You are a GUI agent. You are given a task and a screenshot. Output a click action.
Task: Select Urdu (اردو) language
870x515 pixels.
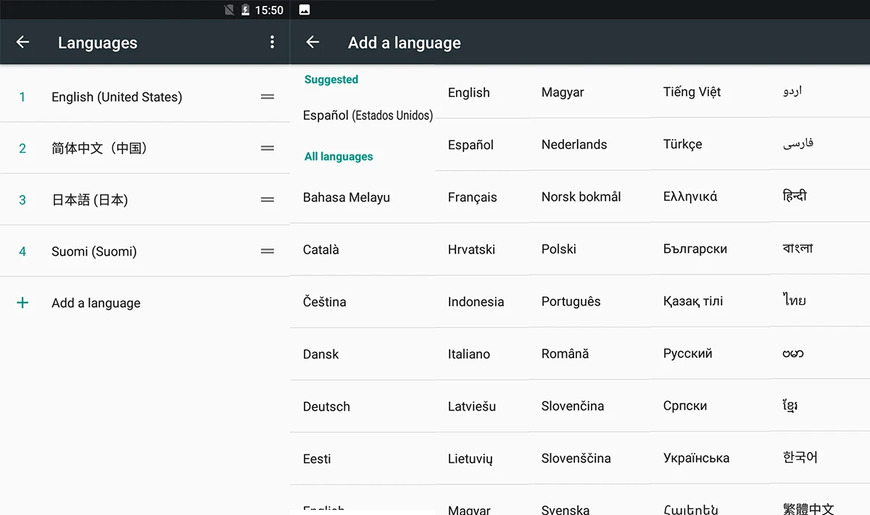pyautogui.click(x=792, y=92)
